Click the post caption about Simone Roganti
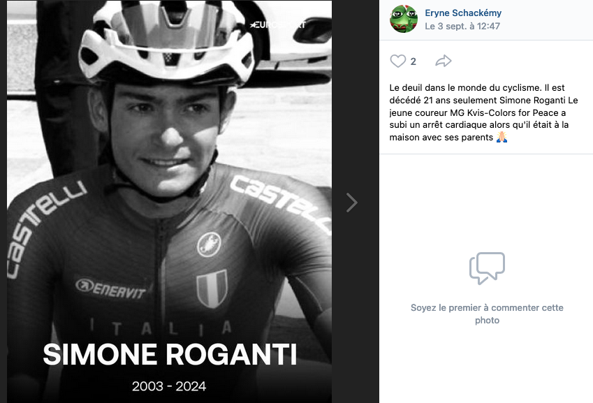Viewport: 593px width, 403px height. [x=483, y=113]
